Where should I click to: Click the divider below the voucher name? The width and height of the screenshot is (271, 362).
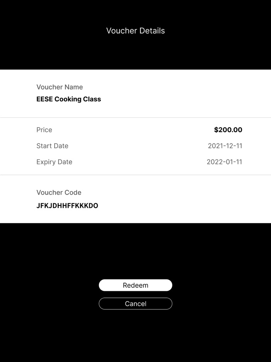click(135, 117)
